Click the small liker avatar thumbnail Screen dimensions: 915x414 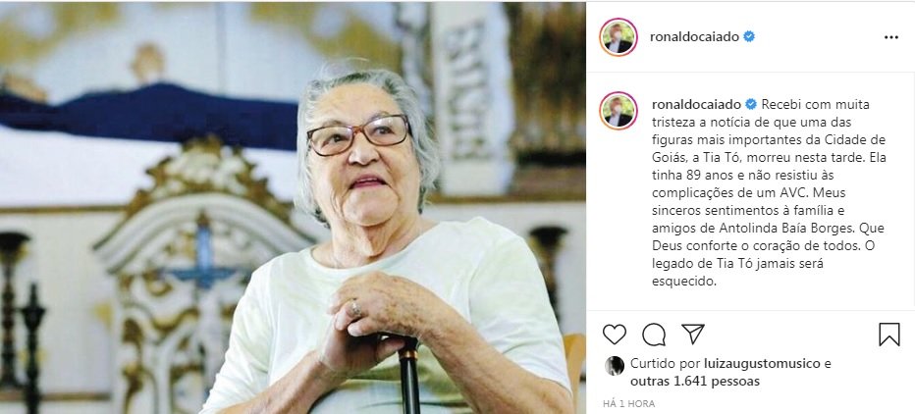tap(614, 366)
